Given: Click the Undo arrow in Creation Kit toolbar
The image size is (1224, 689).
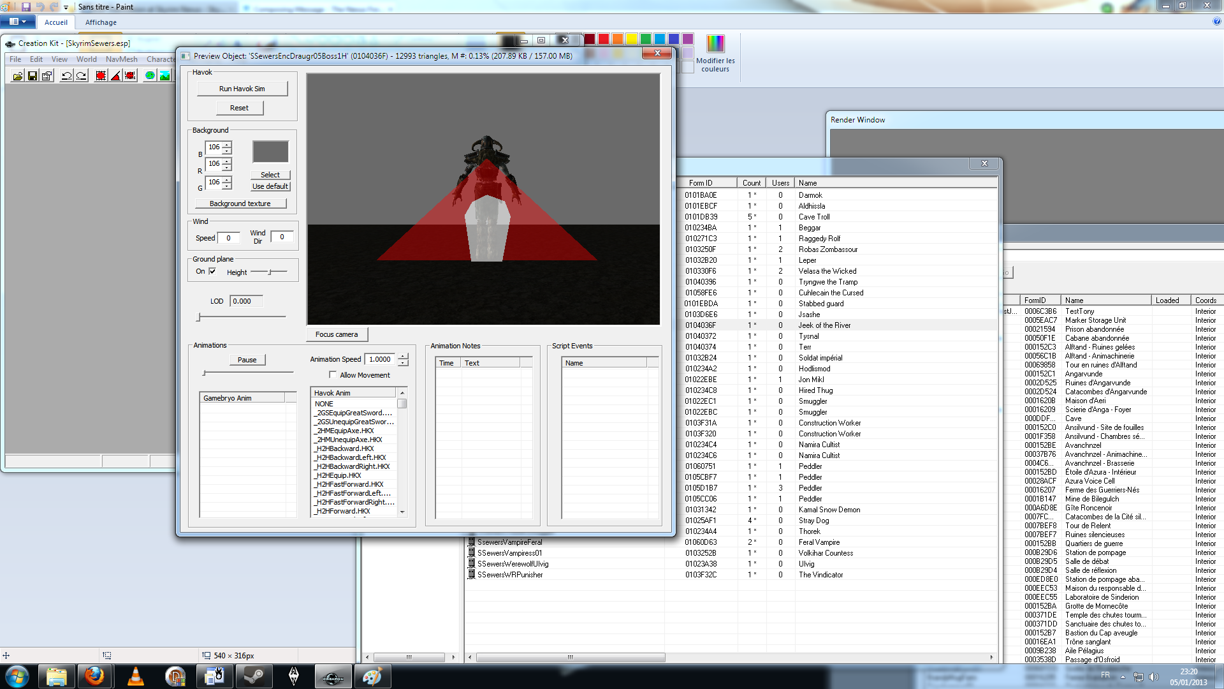Looking at the screenshot, I should click(66, 76).
